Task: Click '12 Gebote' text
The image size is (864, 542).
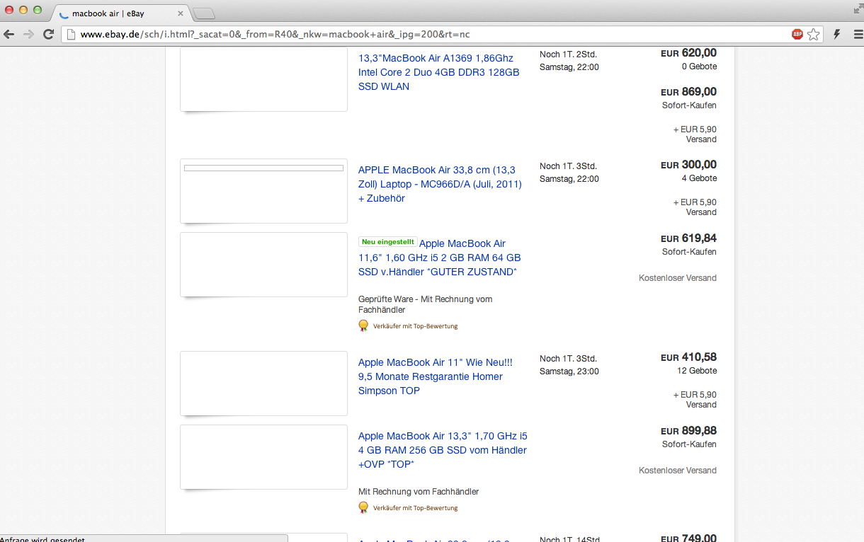Action: [697, 371]
